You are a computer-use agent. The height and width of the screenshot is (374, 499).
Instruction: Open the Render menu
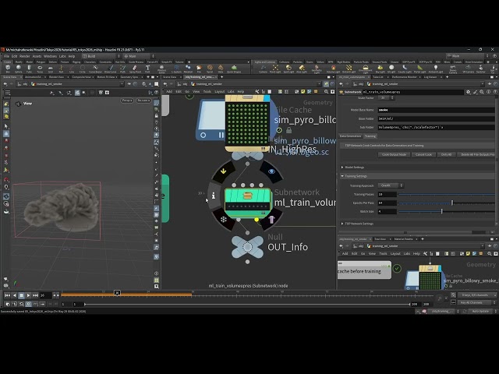click(x=24, y=56)
